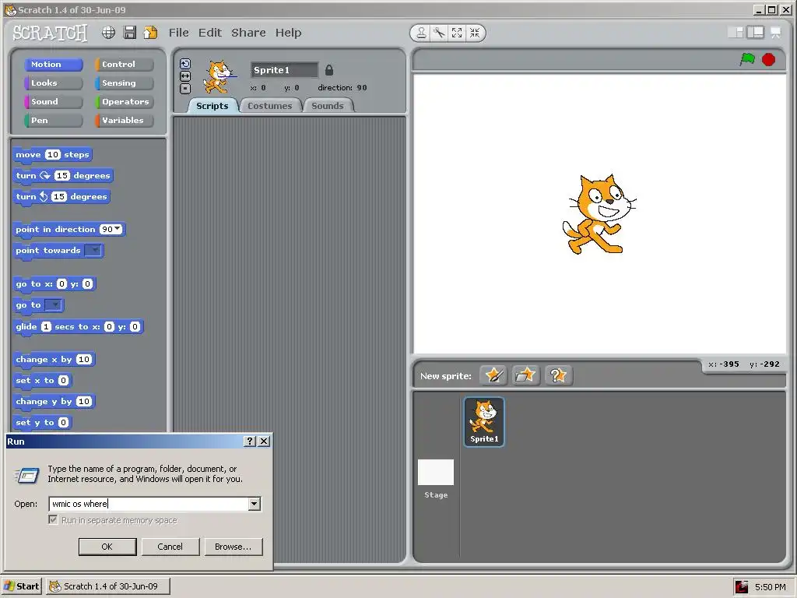
Task: Click the change x by 10 block
Action: point(54,360)
